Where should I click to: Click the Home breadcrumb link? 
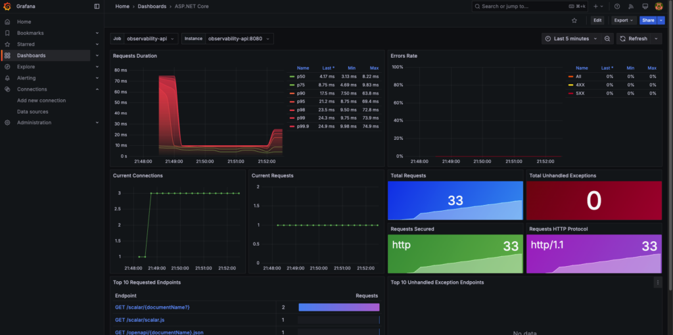coord(122,7)
